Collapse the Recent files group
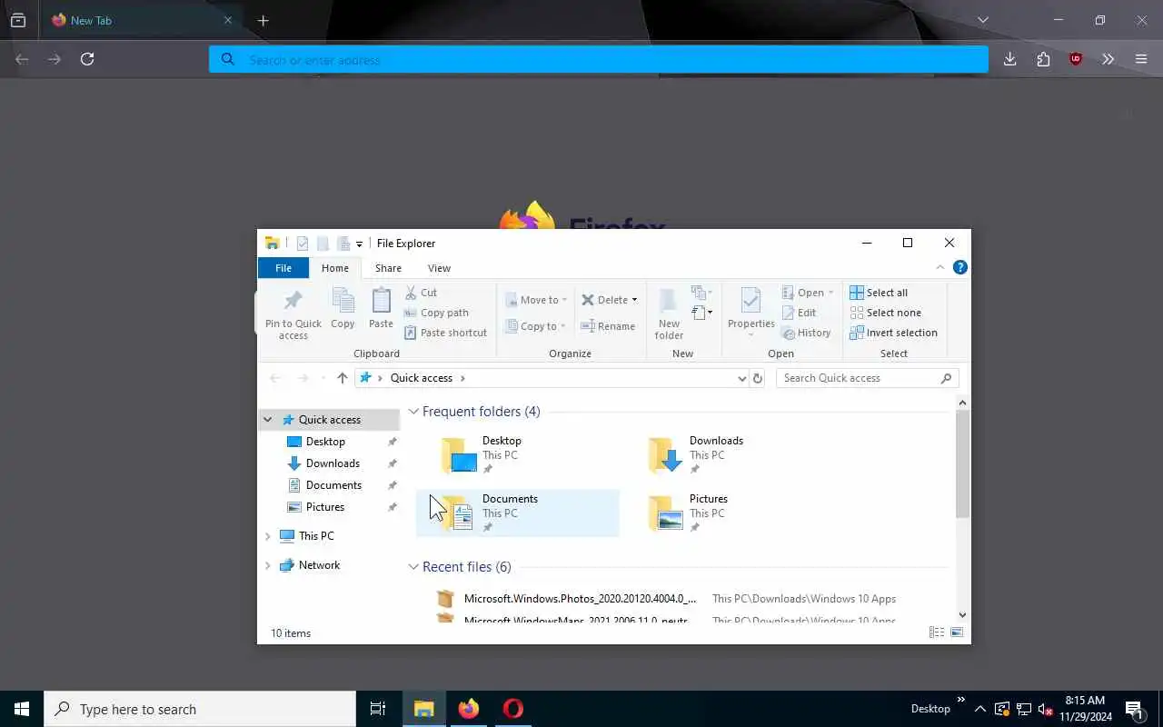Image resolution: width=1163 pixels, height=727 pixels. pos(413,567)
